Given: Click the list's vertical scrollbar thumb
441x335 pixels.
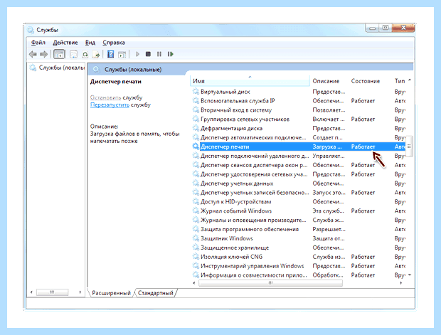Looking at the screenshot, I should click(x=409, y=147).
